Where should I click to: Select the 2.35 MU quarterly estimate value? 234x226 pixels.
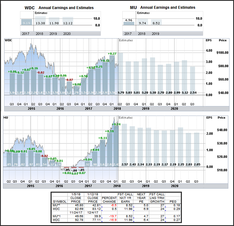pos(181,165)
